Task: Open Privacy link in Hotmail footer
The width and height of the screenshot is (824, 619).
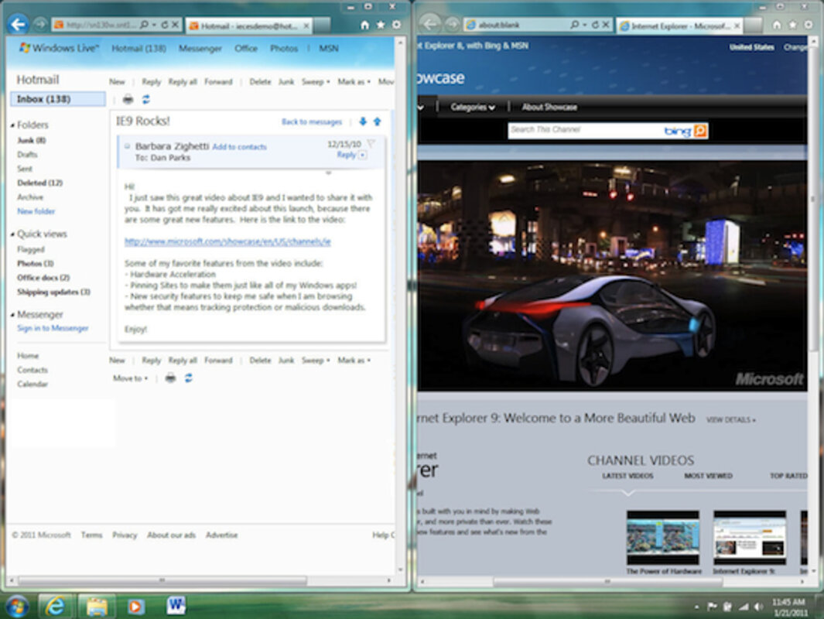Action: 125,535
